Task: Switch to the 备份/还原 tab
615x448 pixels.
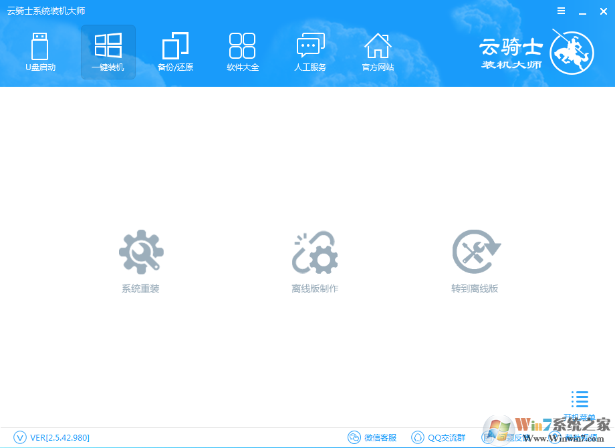Action: pos(175,51)
